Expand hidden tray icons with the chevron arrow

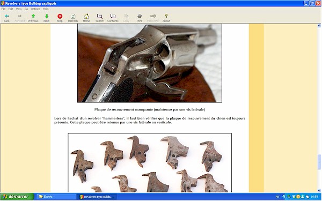[284, 197]
